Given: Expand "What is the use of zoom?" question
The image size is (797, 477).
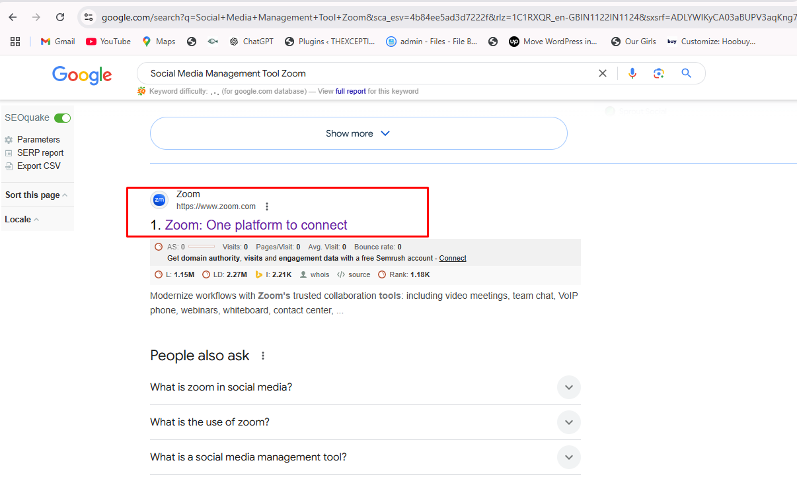Looking at the screenshot, I should point(568,422).
